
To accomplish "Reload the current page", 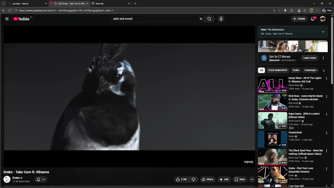I will [x=10, y=10].
